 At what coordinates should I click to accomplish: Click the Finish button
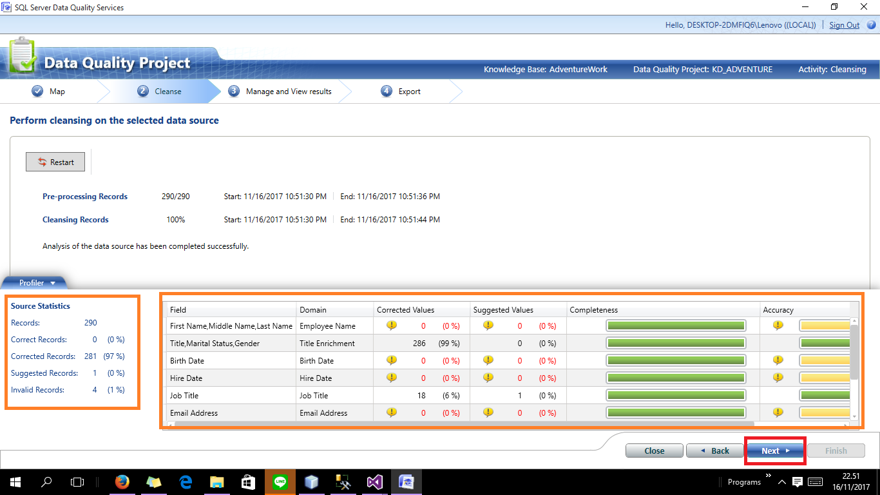click(x=836, y=451)
